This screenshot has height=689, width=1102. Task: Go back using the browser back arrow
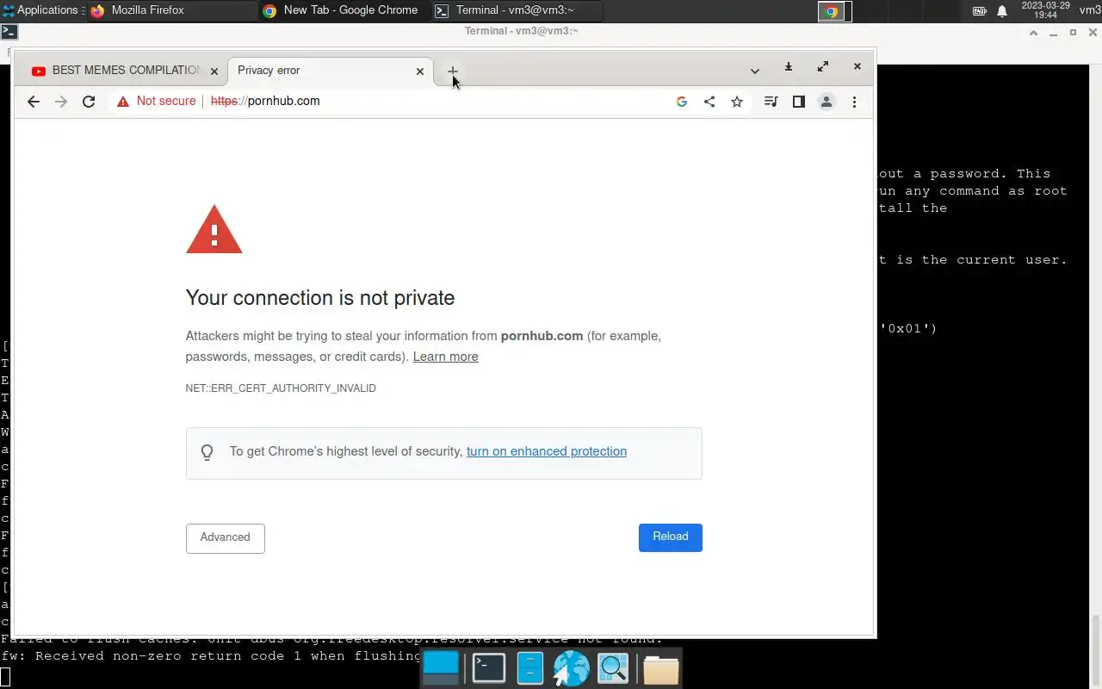[x=33, y=102]
